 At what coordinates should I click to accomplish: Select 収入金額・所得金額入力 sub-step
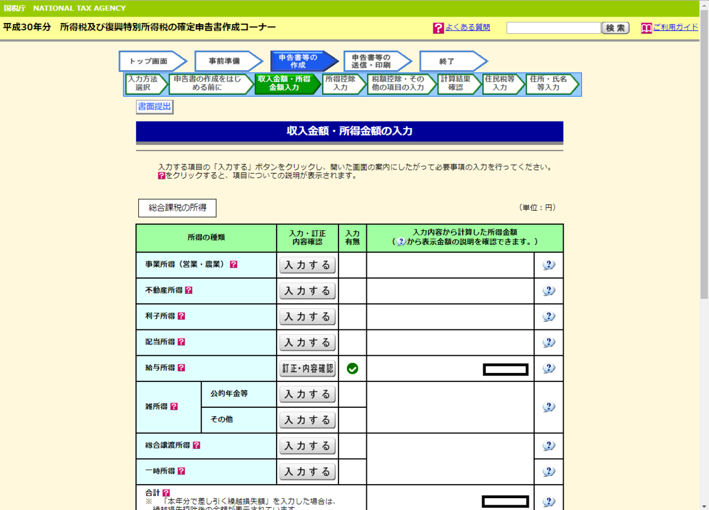288,84
